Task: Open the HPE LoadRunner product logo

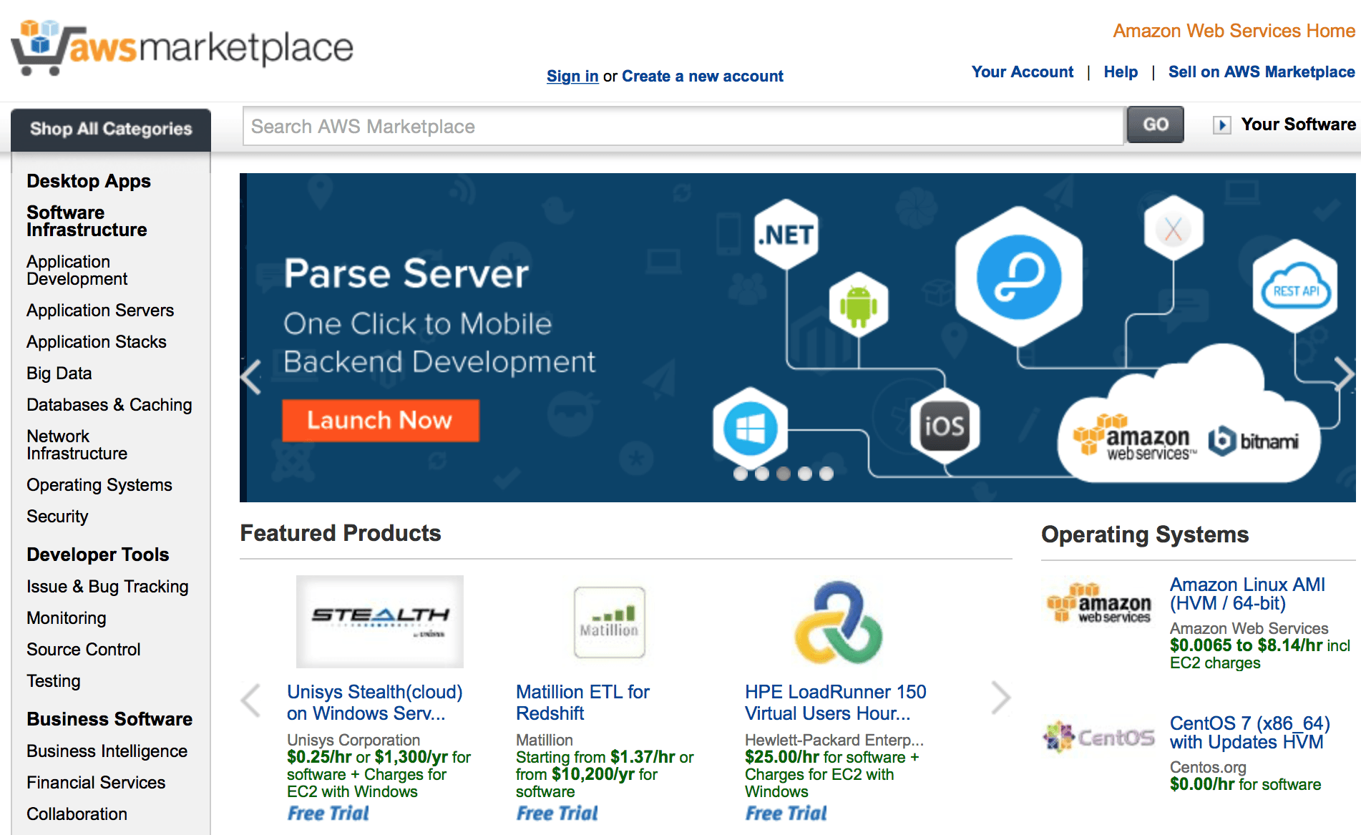Action: pyautogui.click(x=838, y=622)
